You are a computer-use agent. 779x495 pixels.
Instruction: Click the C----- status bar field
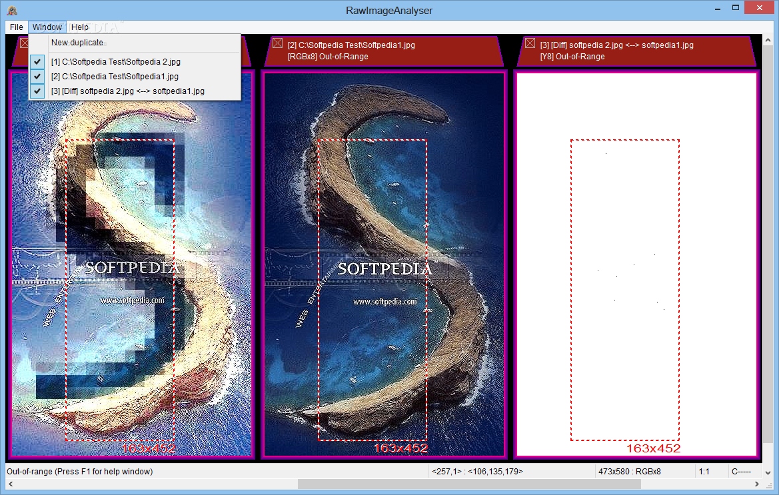click(741, 472)
